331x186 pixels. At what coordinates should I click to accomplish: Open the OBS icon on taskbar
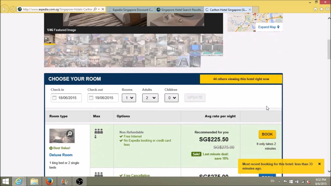tap(79, 182)
